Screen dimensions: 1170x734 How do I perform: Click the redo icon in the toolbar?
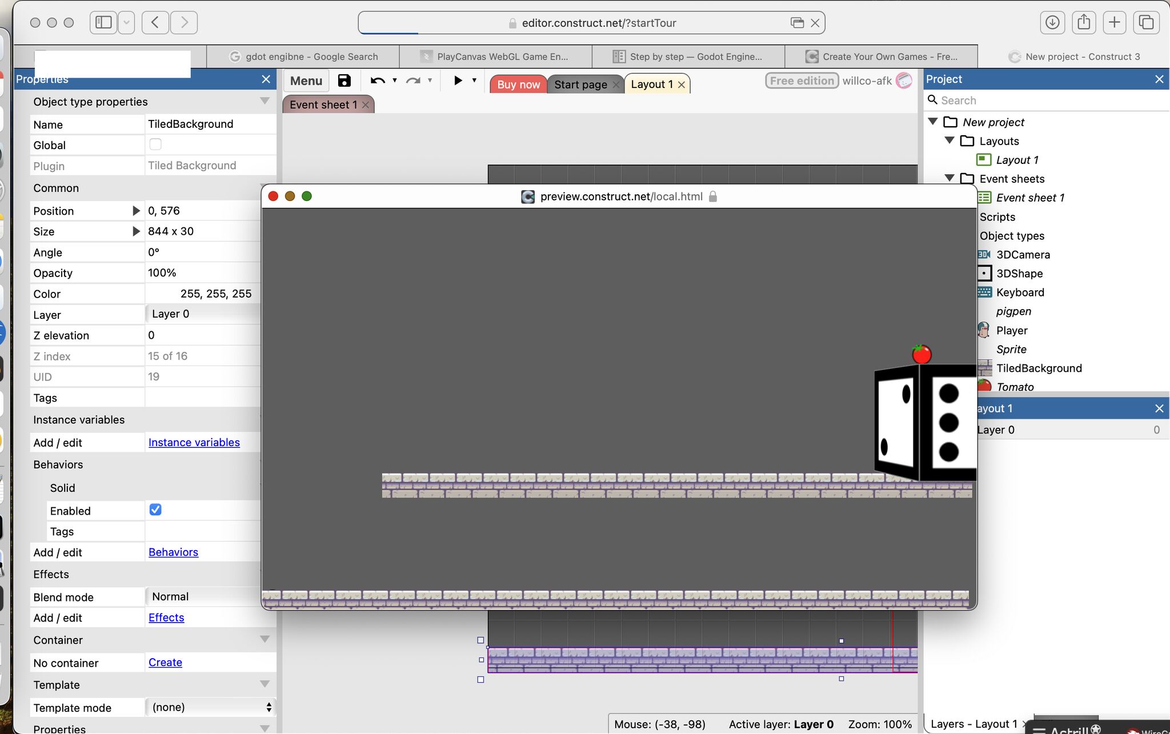(x=412, y=81)
